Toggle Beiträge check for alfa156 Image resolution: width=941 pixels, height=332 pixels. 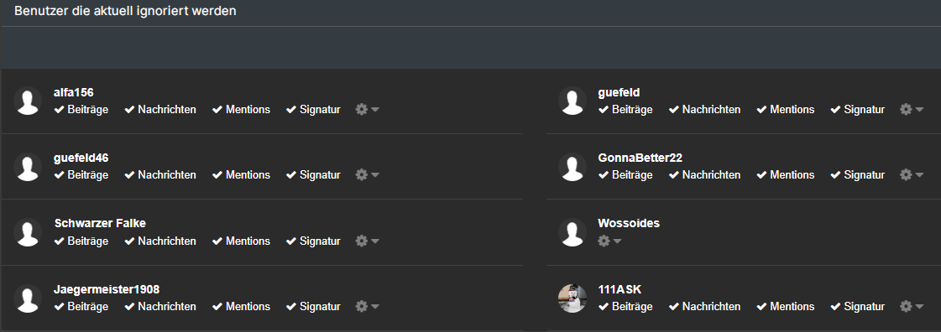coord(81,110)
